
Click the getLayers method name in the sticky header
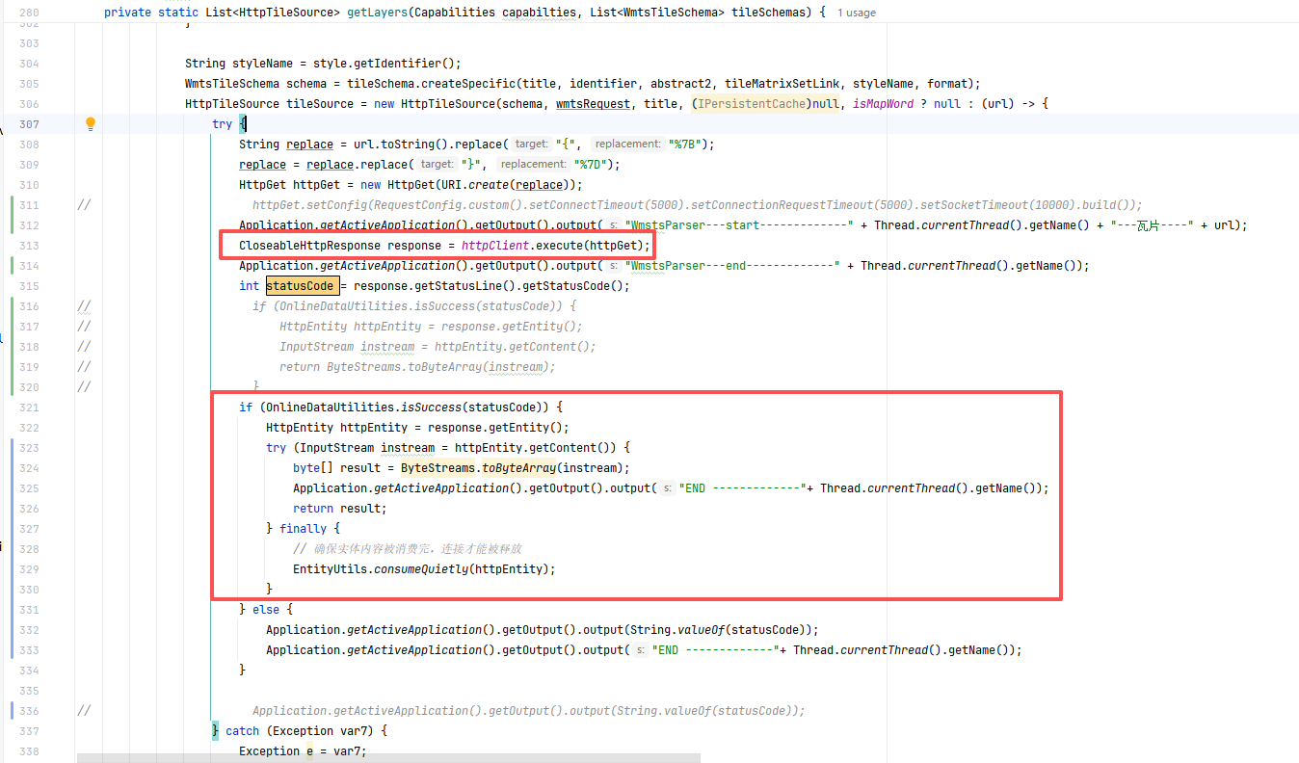pyautogui.click(x=378, y=13)
